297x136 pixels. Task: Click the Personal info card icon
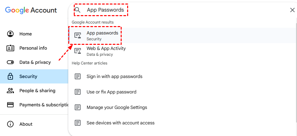(x=10, y=48)
